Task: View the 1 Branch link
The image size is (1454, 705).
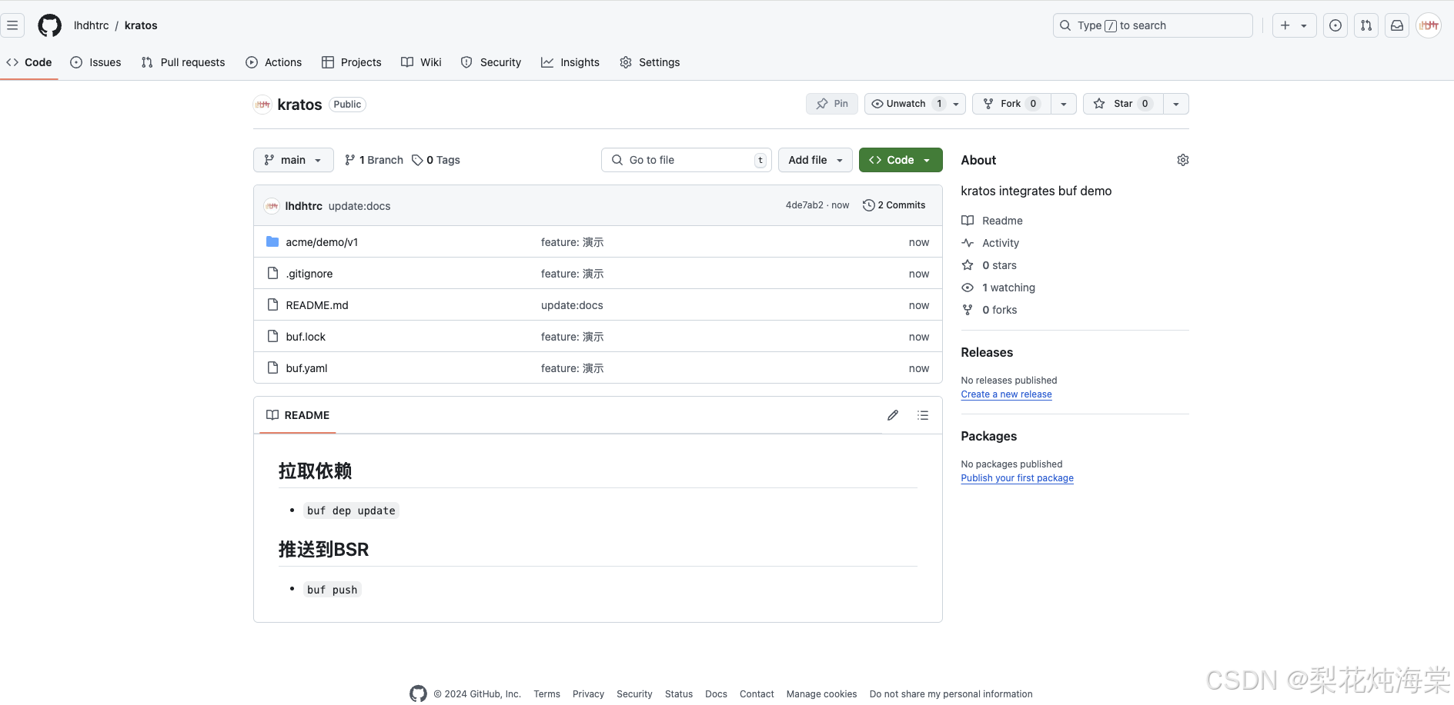Action: [374, 160]
